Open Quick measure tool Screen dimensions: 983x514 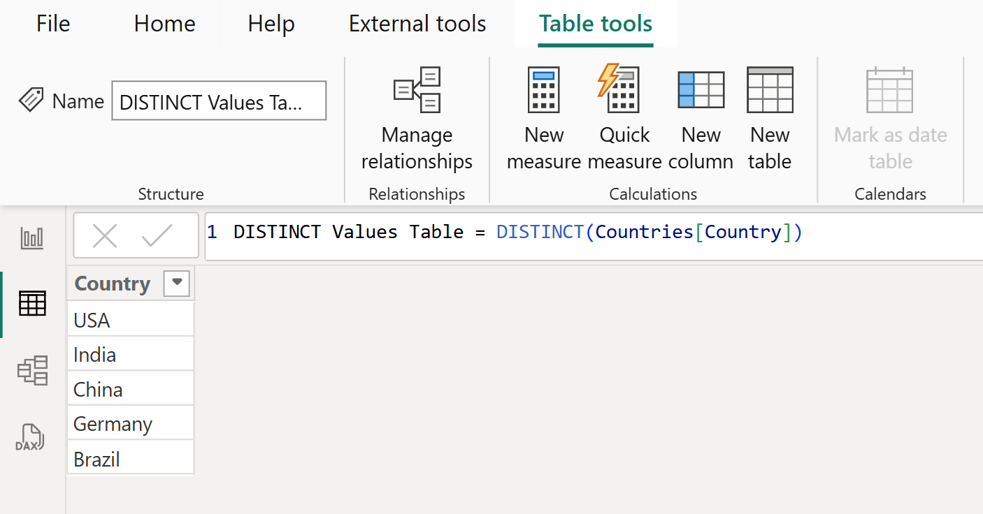point(624,119)
